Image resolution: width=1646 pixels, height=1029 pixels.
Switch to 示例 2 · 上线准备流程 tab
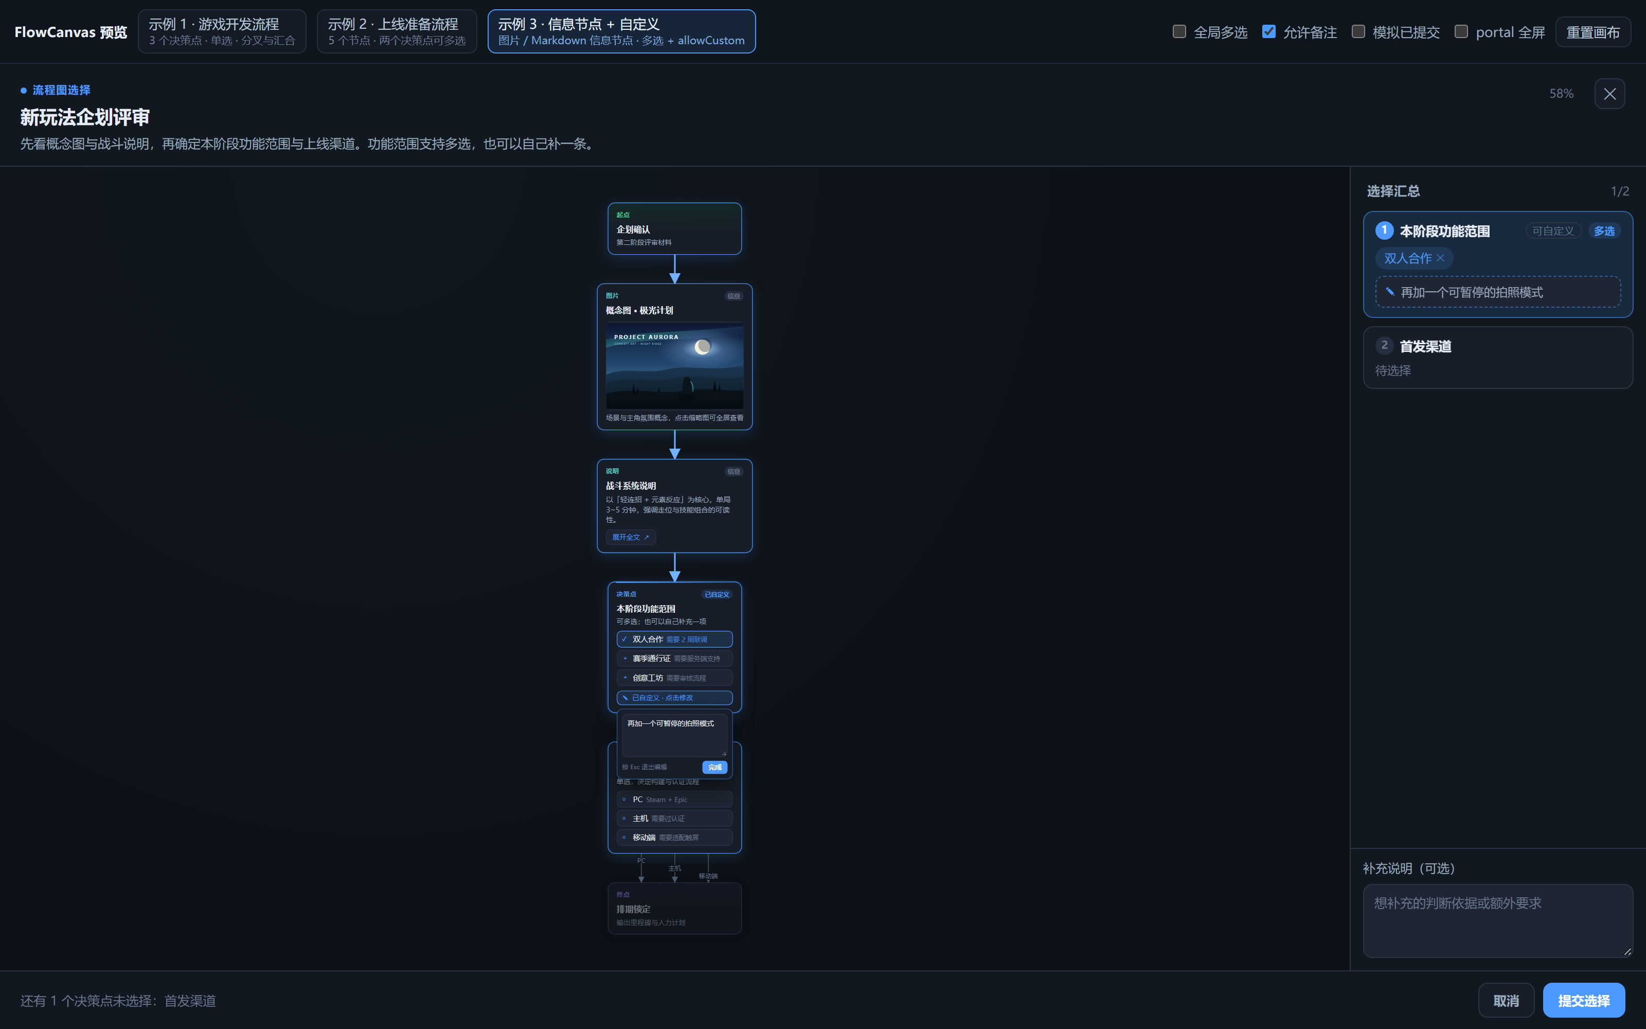pyautogui.click(x=397, y=31)
